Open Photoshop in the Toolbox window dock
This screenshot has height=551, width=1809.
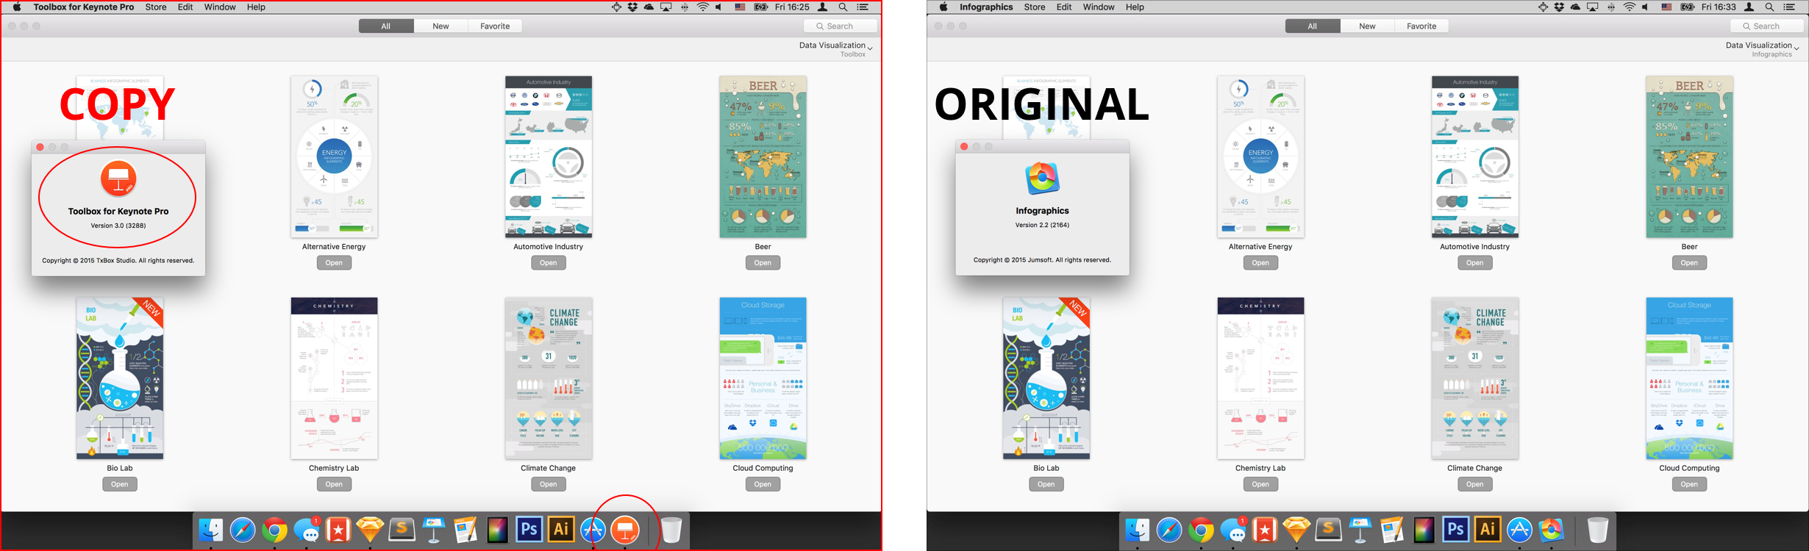(529, 530)
